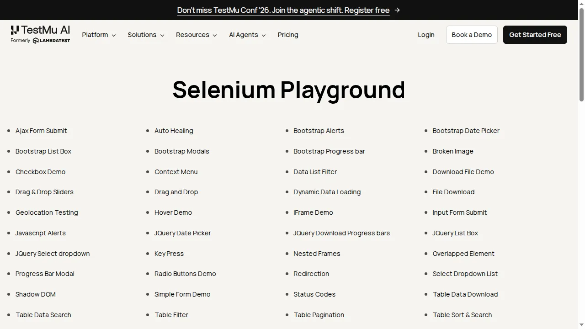
Task: Click the arrow icon in the announcement banner
Action: pos(397,10)
